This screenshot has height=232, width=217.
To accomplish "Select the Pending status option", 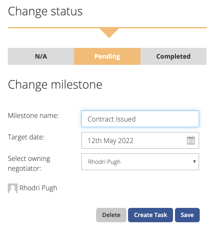I will coord(107,56).
